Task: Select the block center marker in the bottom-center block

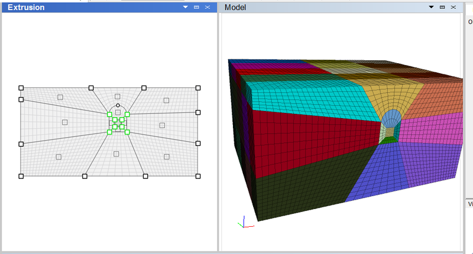Action: coord(116,154)
